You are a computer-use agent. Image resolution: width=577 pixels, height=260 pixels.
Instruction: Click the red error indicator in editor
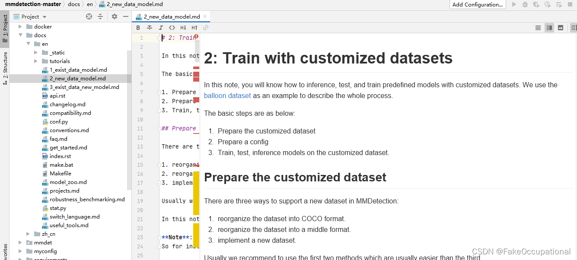pyautogui.click(x=196, y=36)
